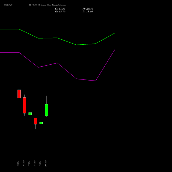The width and height of the screenshot is (172, 172).
Task: Click the 19 Mar date axis label
Action: 40,163
